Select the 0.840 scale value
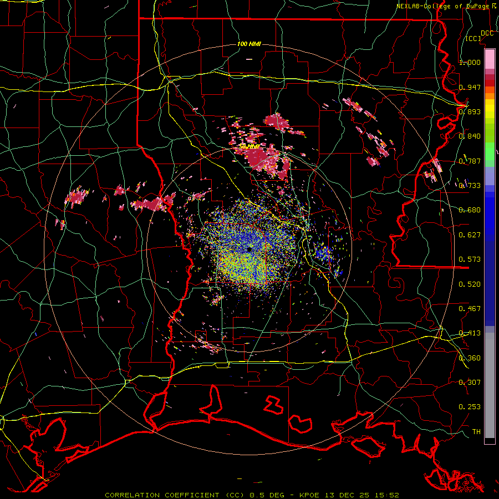Screen dimensions: 499x499 [x=470, y=136]
